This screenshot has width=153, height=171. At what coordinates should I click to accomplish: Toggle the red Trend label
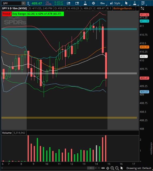pos(6,14)
